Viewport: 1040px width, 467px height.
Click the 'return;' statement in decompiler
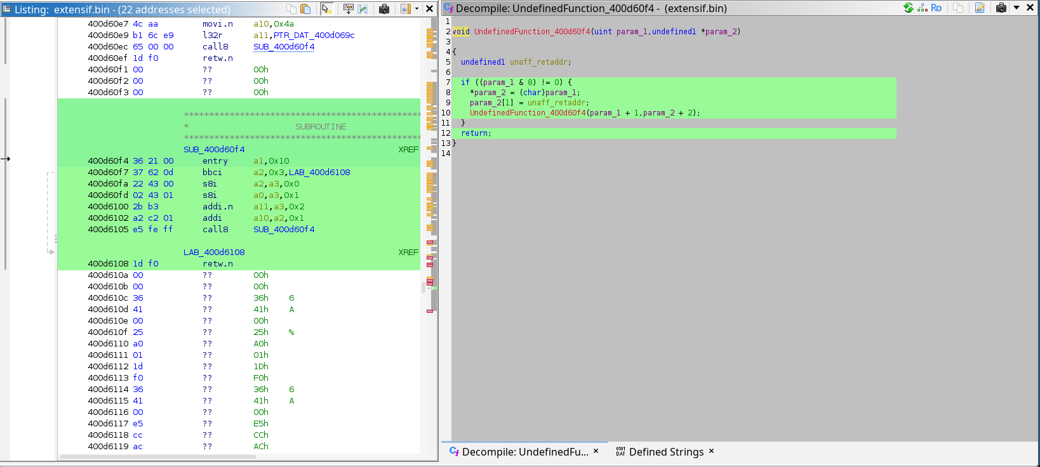476,133
